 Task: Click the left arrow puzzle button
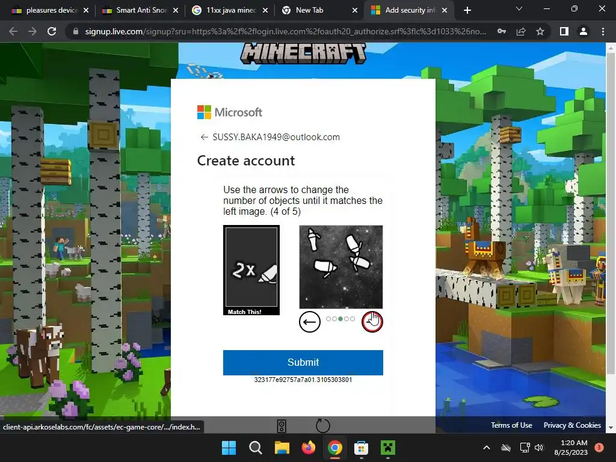(x=310, y=322)
